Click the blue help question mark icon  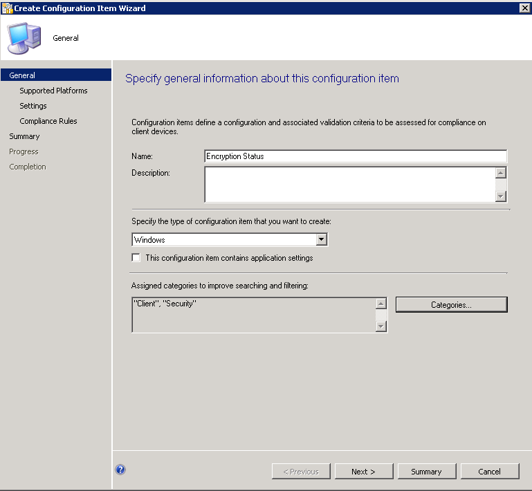[120, 470]
